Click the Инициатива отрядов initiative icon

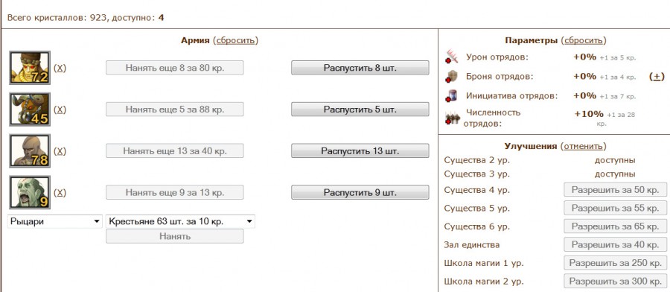452,96
